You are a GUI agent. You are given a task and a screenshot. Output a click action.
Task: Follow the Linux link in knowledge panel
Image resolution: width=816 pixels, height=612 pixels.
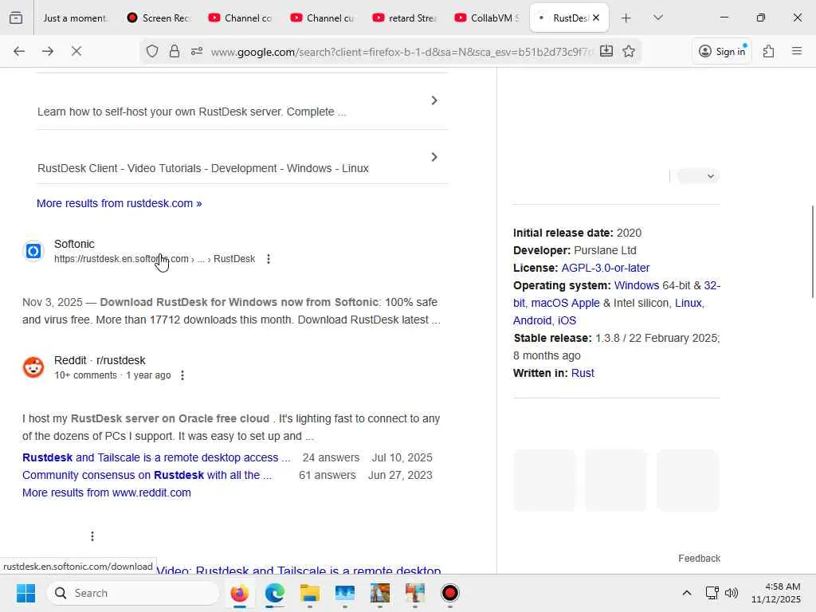tap(688, 303)
